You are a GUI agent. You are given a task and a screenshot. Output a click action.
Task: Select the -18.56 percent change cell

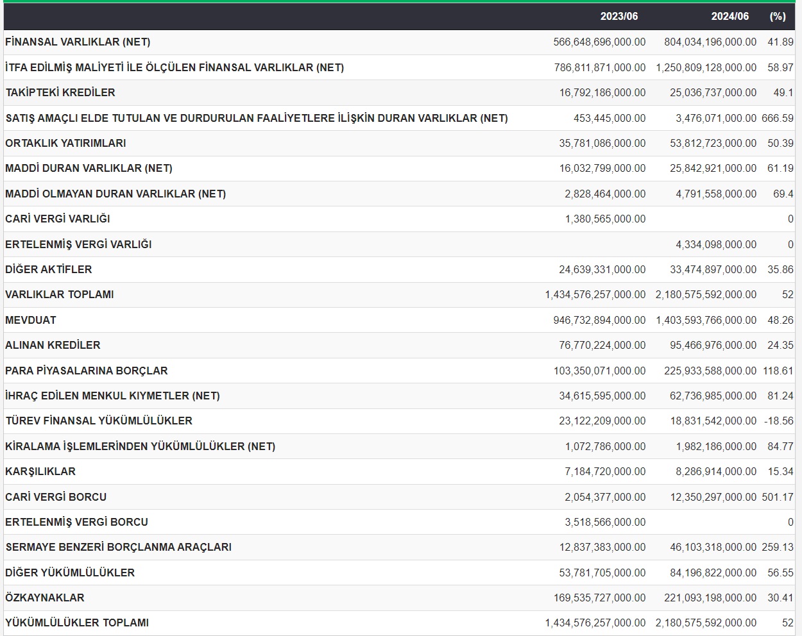[x=778, y=421]
